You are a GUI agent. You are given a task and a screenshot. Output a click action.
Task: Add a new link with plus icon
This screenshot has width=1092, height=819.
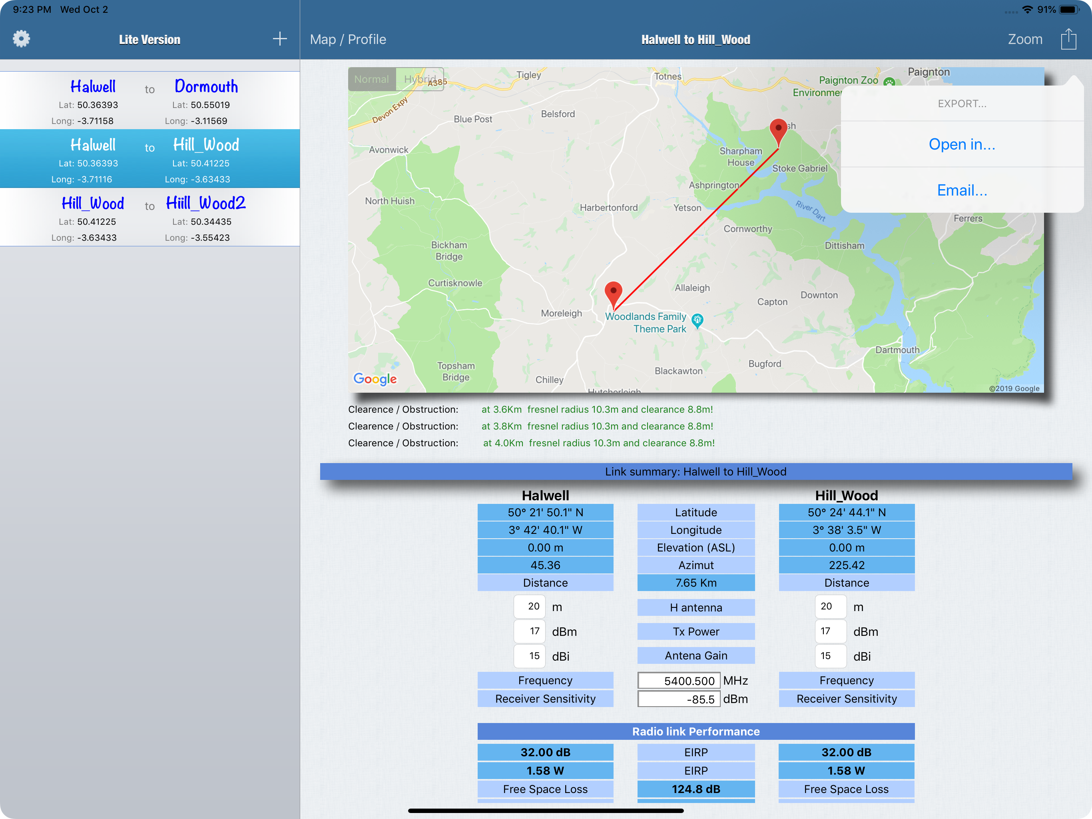coord(280,39)
